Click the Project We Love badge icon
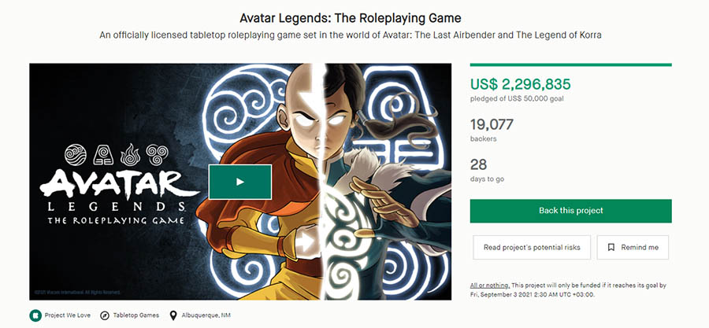Viewport: 709px width, 328px height. (x=35, y=315)
